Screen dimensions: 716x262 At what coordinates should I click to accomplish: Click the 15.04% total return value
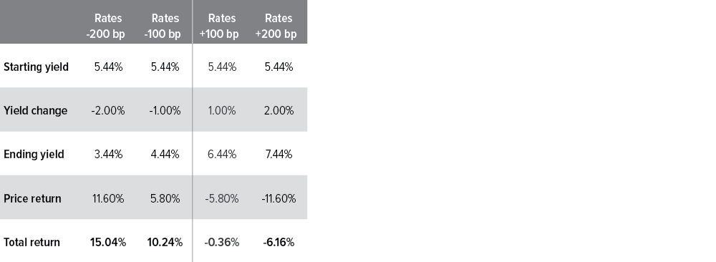(108, 243)
